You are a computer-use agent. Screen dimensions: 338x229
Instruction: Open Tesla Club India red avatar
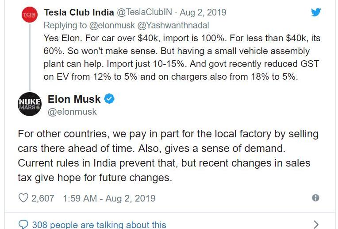(x=30, y=15)
